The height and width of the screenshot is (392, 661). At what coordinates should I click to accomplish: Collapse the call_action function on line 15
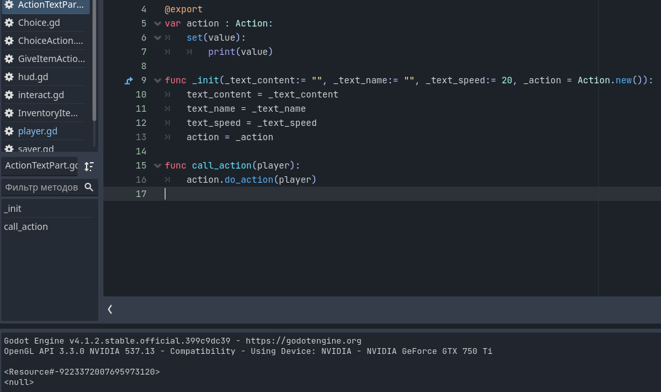tap(158, 166)
